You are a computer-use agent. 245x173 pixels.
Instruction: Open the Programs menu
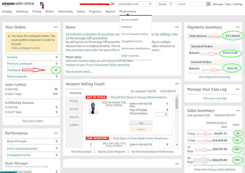click(95, 12)
